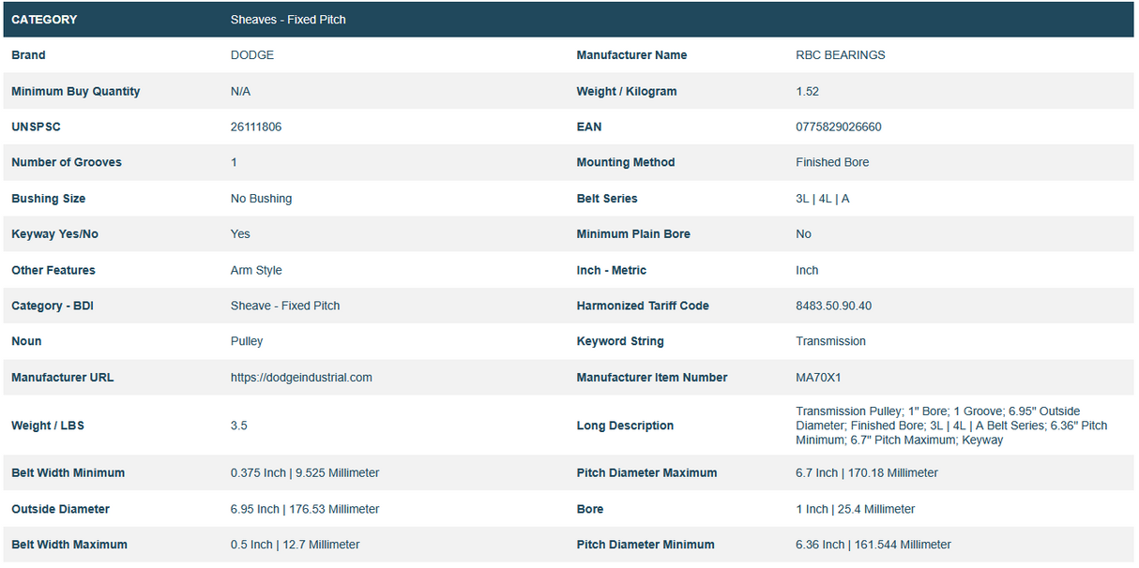Screen dimensions: 1139x568
Task: Click the Arm Style other features value
Action: 256,271
